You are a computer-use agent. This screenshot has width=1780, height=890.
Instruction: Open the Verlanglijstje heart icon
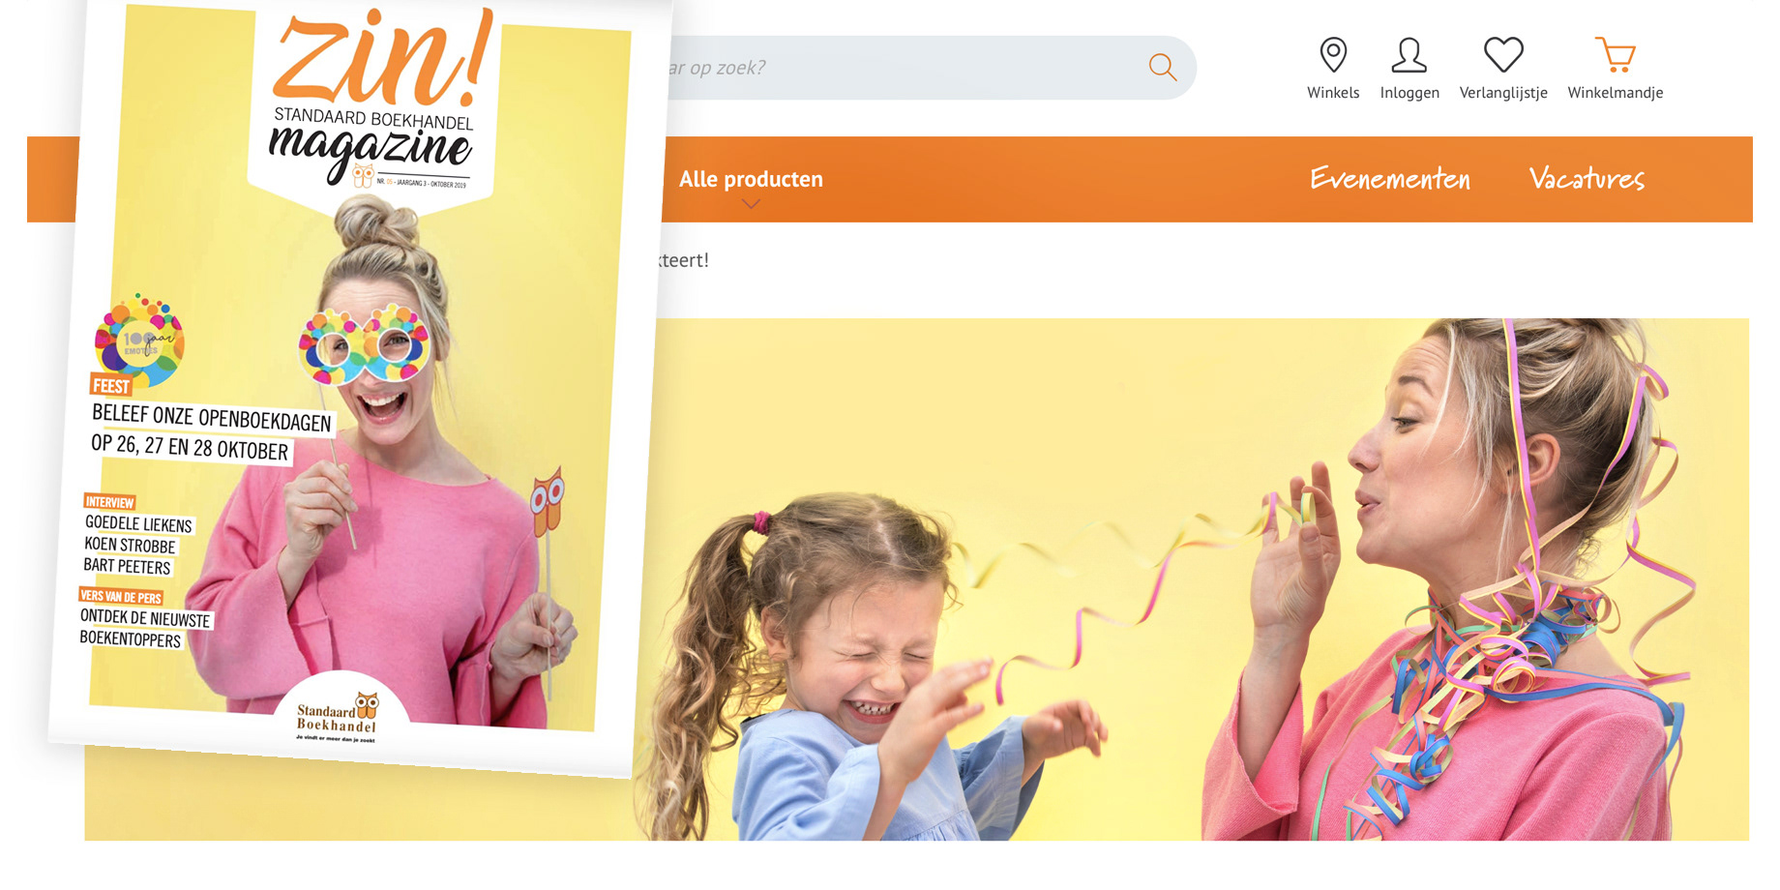coord(1503,54)
